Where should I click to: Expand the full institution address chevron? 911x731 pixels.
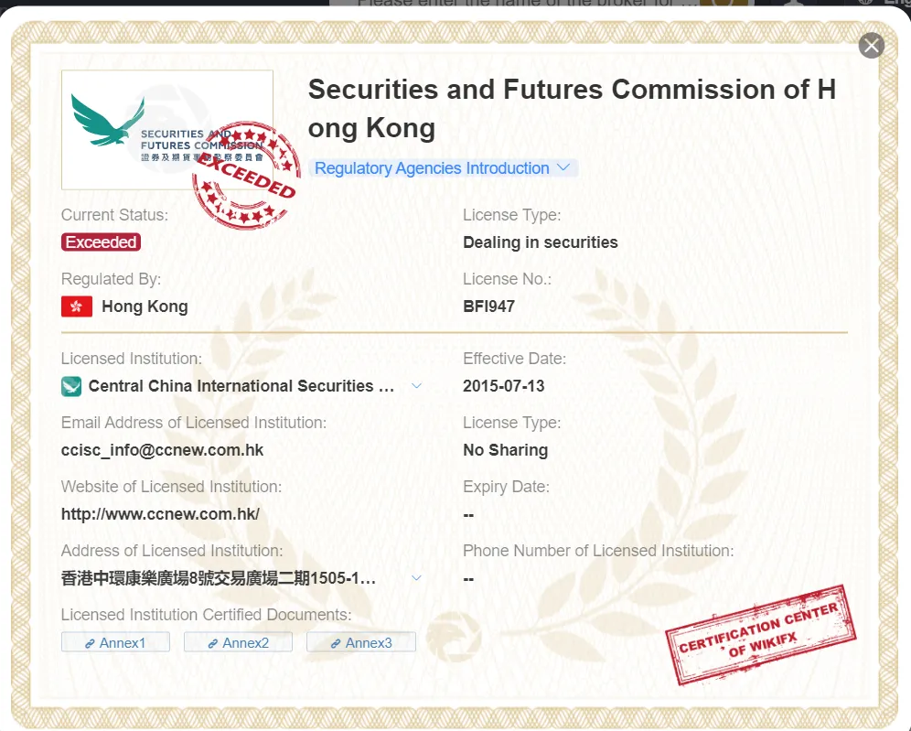point(416,577)
